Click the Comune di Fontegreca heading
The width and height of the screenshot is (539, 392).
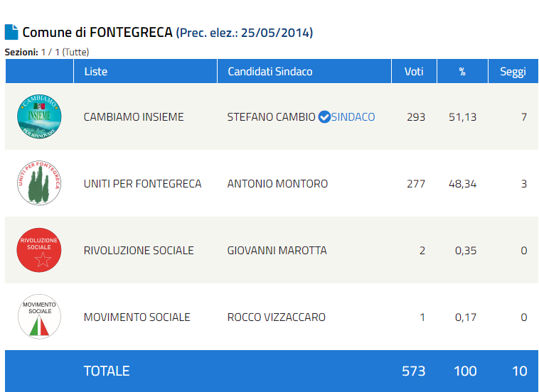pyautogui.click(x=97, y=32)
